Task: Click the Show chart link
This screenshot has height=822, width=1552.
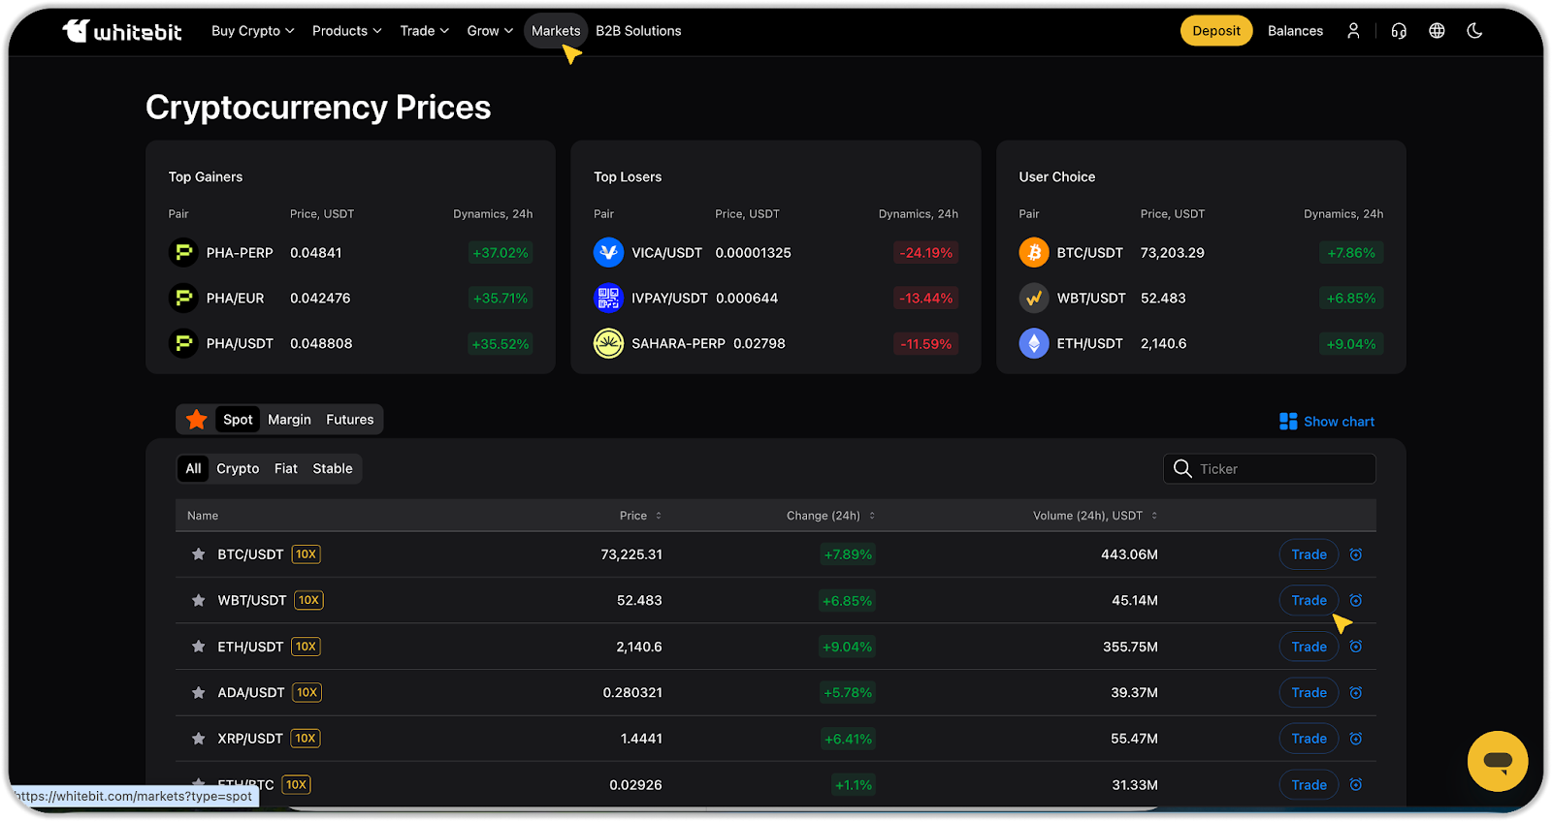Action: [x=1327, y=422]
